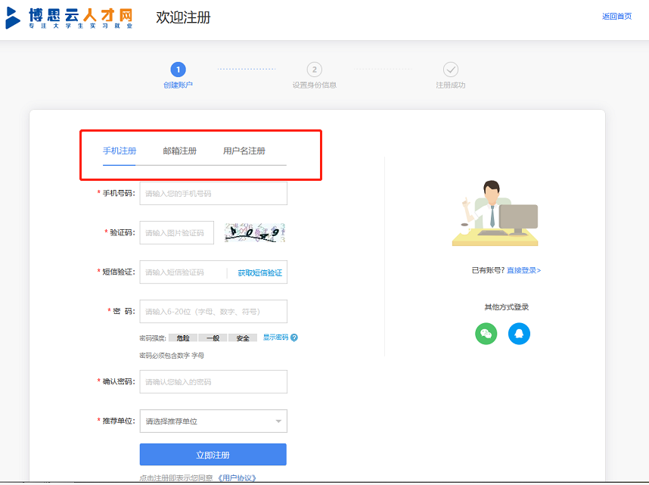649x485 pixels.
Task: Go back via 返回首页 link
Action: coord(616,17)
